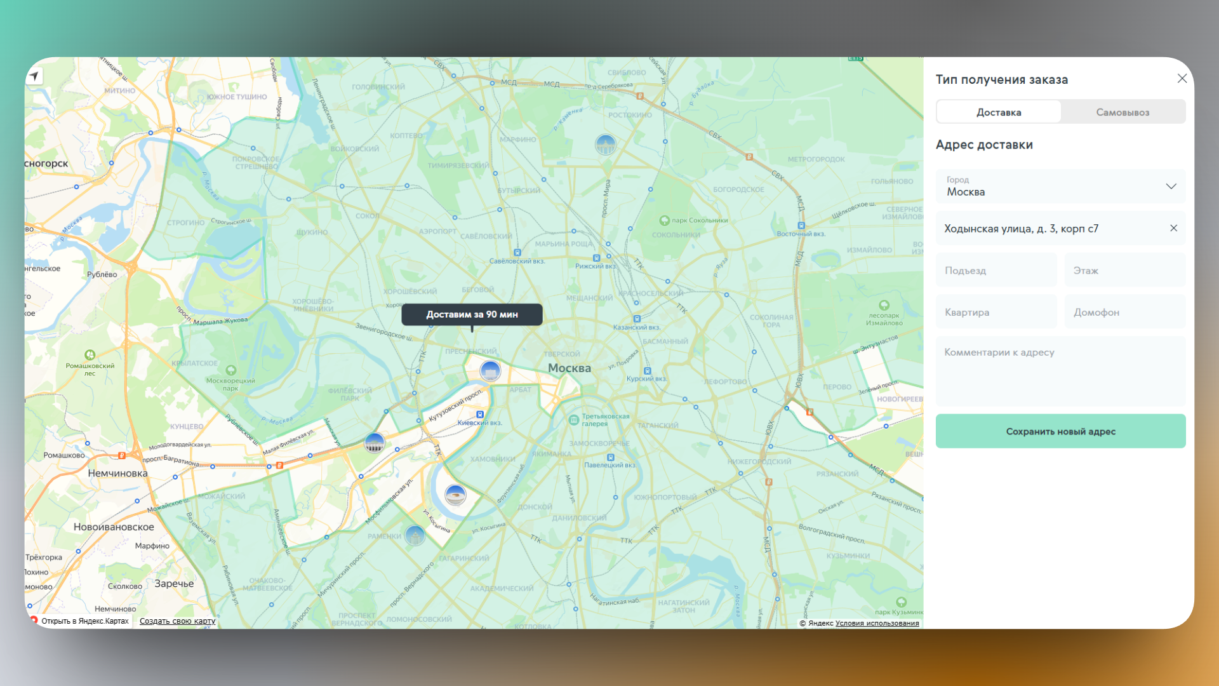Click the stadium marker near Ростокино
The height and width of the screenshot is (686, 1219).
[605, 145]
